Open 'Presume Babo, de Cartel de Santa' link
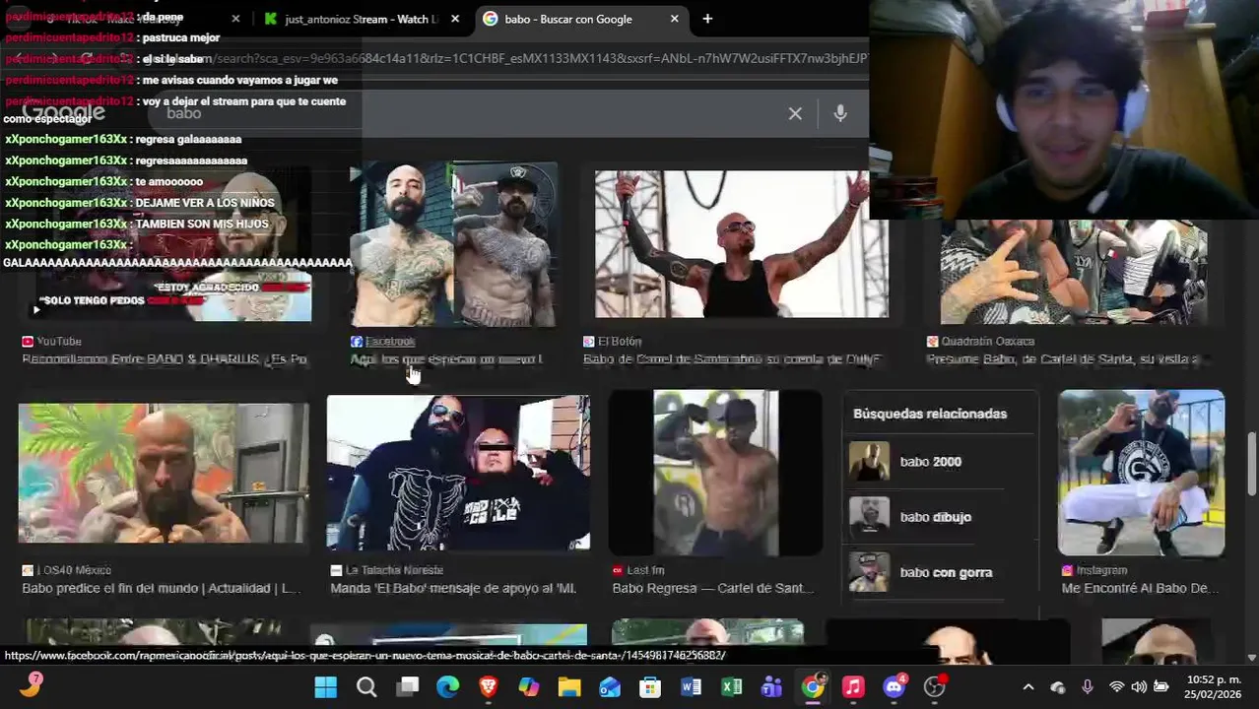This screenshot has width=1259, height=709. [1063, 359]
